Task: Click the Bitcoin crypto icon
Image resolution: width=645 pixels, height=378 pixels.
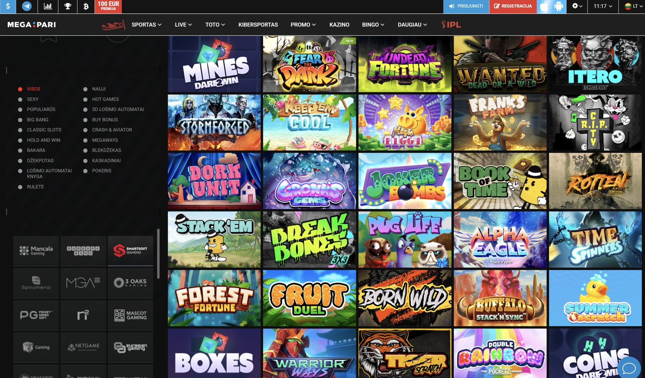Action: [86, 6]
